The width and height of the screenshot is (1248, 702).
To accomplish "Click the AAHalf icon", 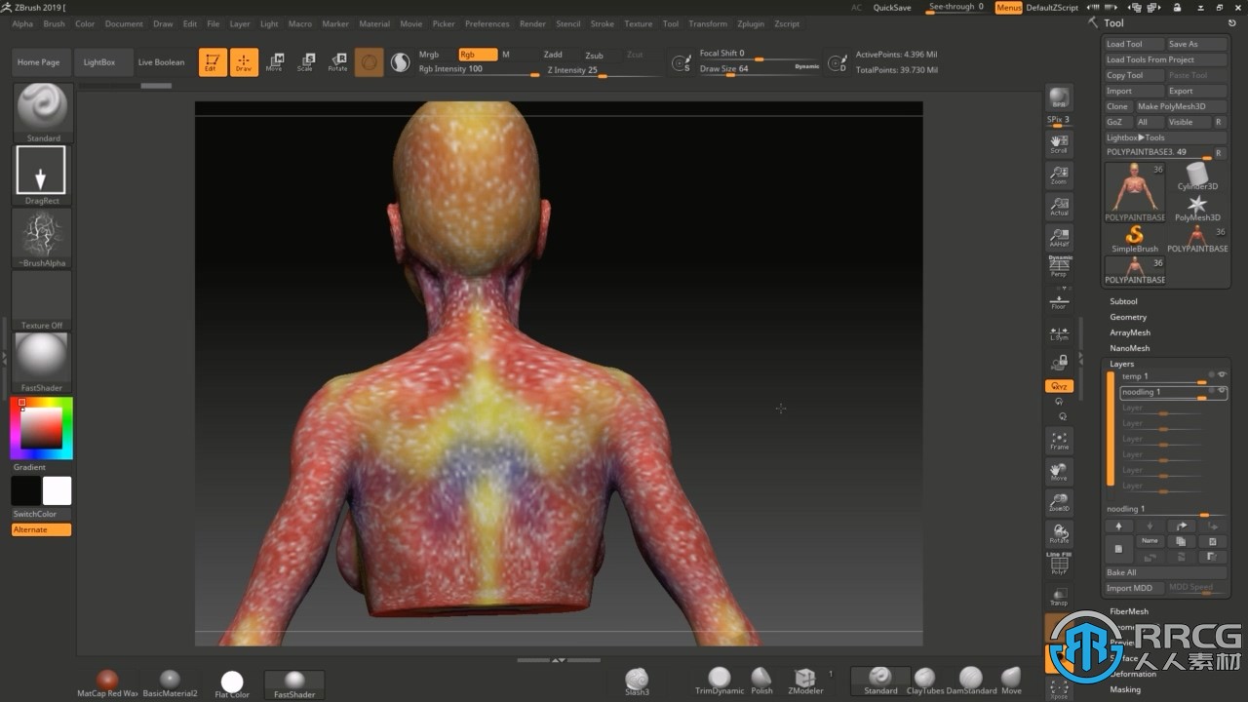I will click(x=1059, y=238).
